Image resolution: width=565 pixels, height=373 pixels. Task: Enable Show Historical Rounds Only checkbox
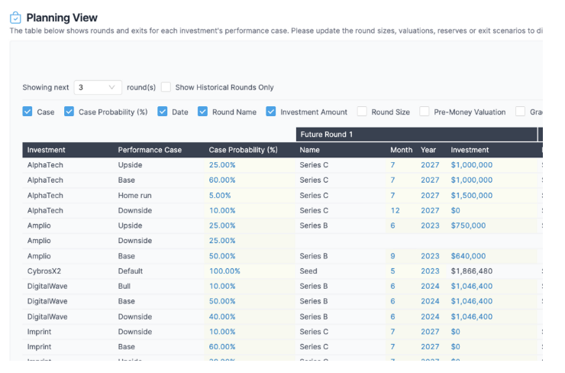coord(166,87)
